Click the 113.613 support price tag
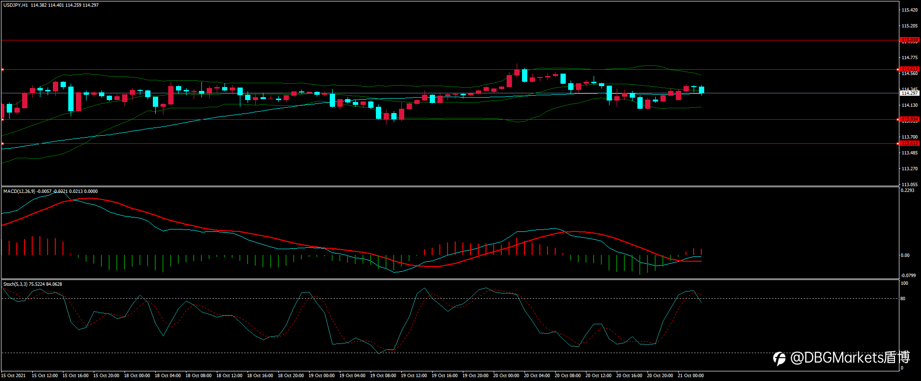921x381 pixels. click(909, 143)
